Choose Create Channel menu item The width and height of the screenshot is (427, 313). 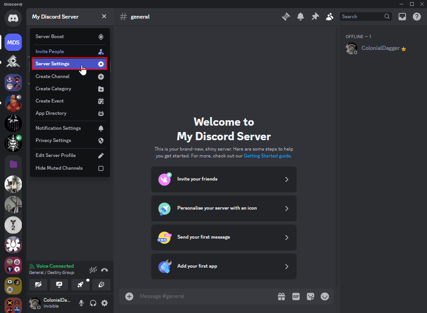tap(70, 76)
